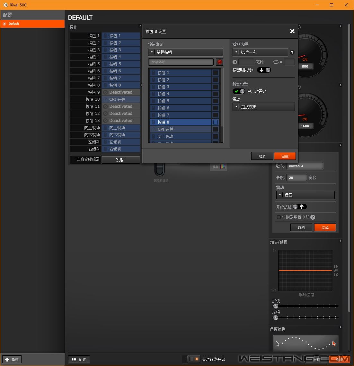Click the milliseconds delay input field
This screenshot has height=366, width=354.
[x=246, y=62]
